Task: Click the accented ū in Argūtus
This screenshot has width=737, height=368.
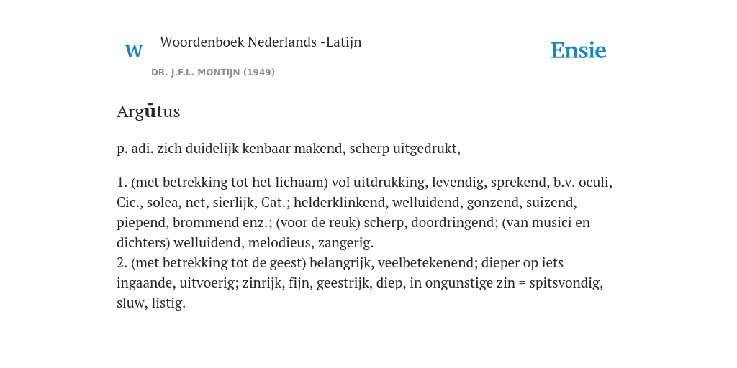Action: tap(150, 111)
